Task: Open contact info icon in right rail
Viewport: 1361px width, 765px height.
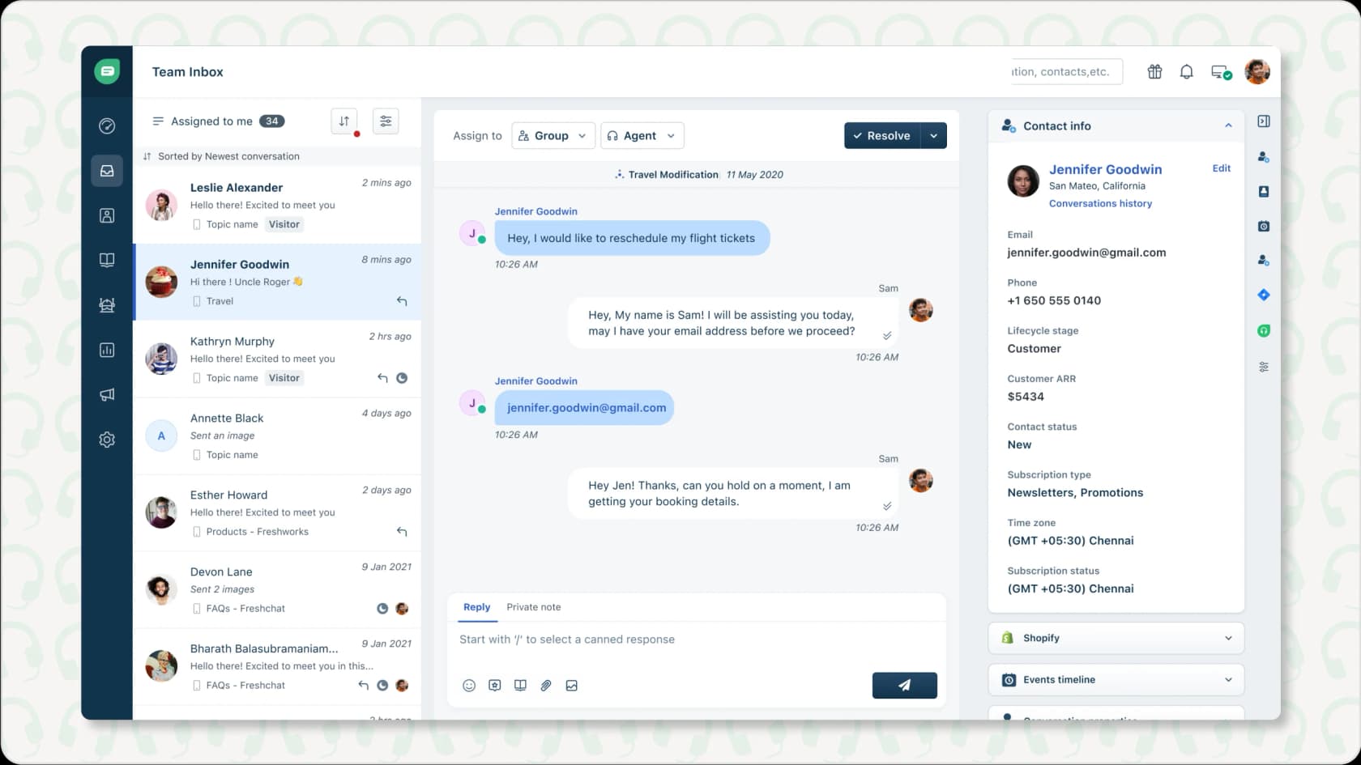Action: point(1264,157)
